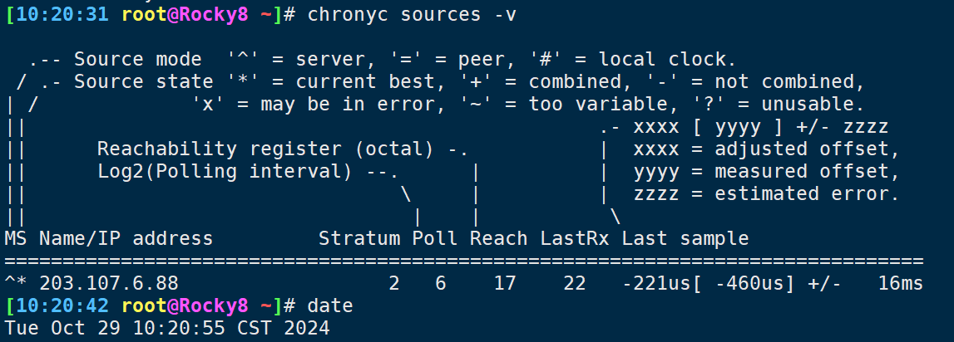This screenshot has height=342, width=954.
Task: Click the 'Last sample' column header
Action: (x=685, y=238)
